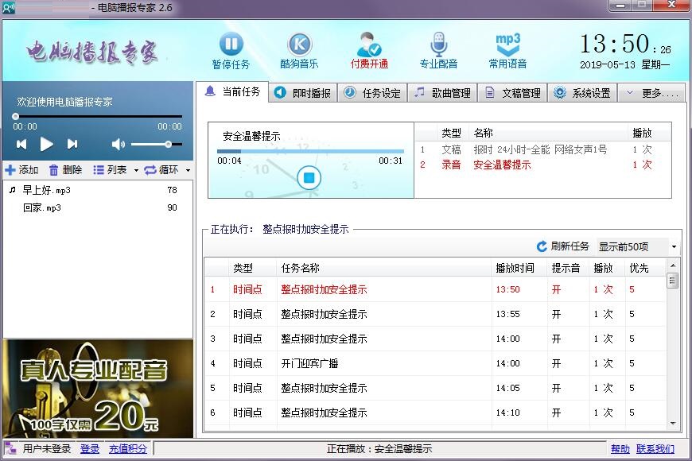Expand the 列表 dropdown
Screen dimensions: 692x461
115,170
